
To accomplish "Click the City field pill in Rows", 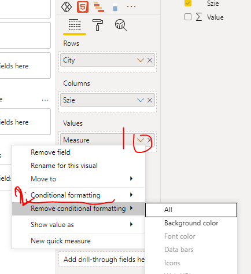I will tap(108, 60).
